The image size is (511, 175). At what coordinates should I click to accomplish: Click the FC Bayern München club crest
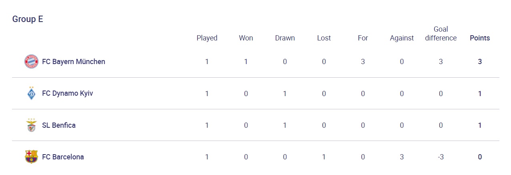(x=31, y=62)
